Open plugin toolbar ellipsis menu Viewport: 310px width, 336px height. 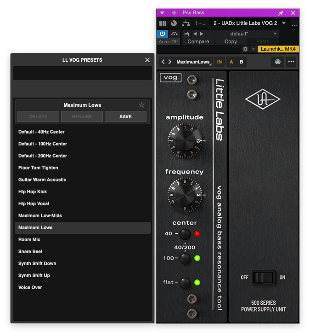(291, 62)
